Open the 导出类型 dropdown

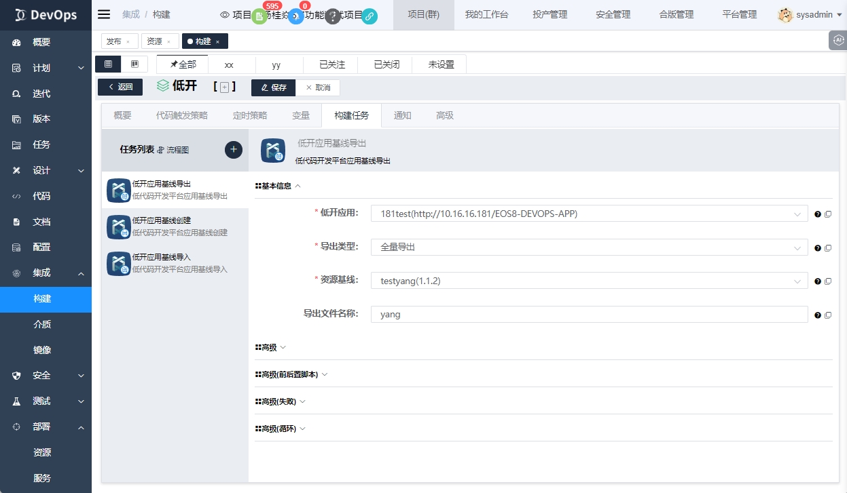[589, 247]
